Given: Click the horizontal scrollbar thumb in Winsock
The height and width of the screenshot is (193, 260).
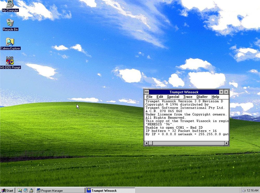Looking at the screenshot, I should (151, 143).
